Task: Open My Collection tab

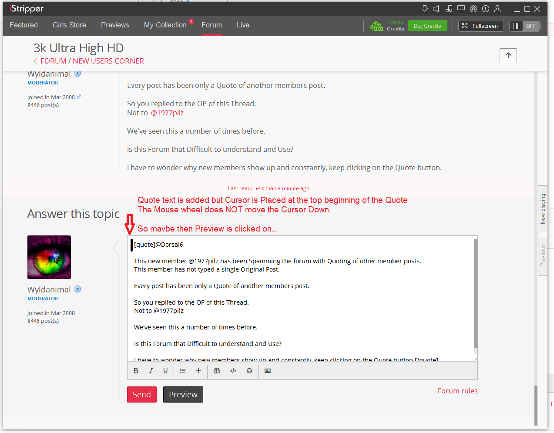Action: click(x=165, y=25)
